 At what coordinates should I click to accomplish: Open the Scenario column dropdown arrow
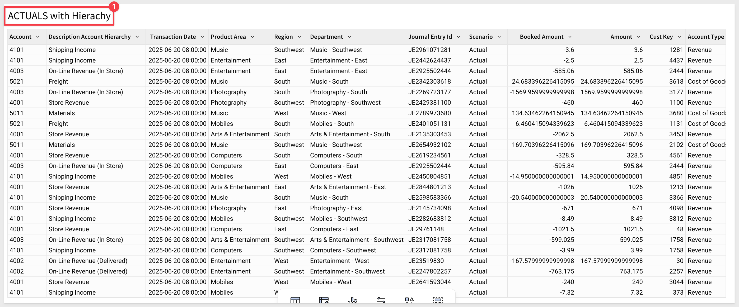pos(499,37)
